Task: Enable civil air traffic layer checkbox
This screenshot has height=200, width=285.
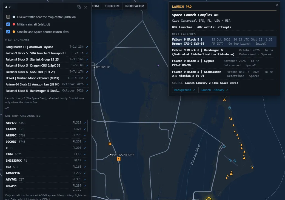Action: pyautogui.click(x=8, y=17)
